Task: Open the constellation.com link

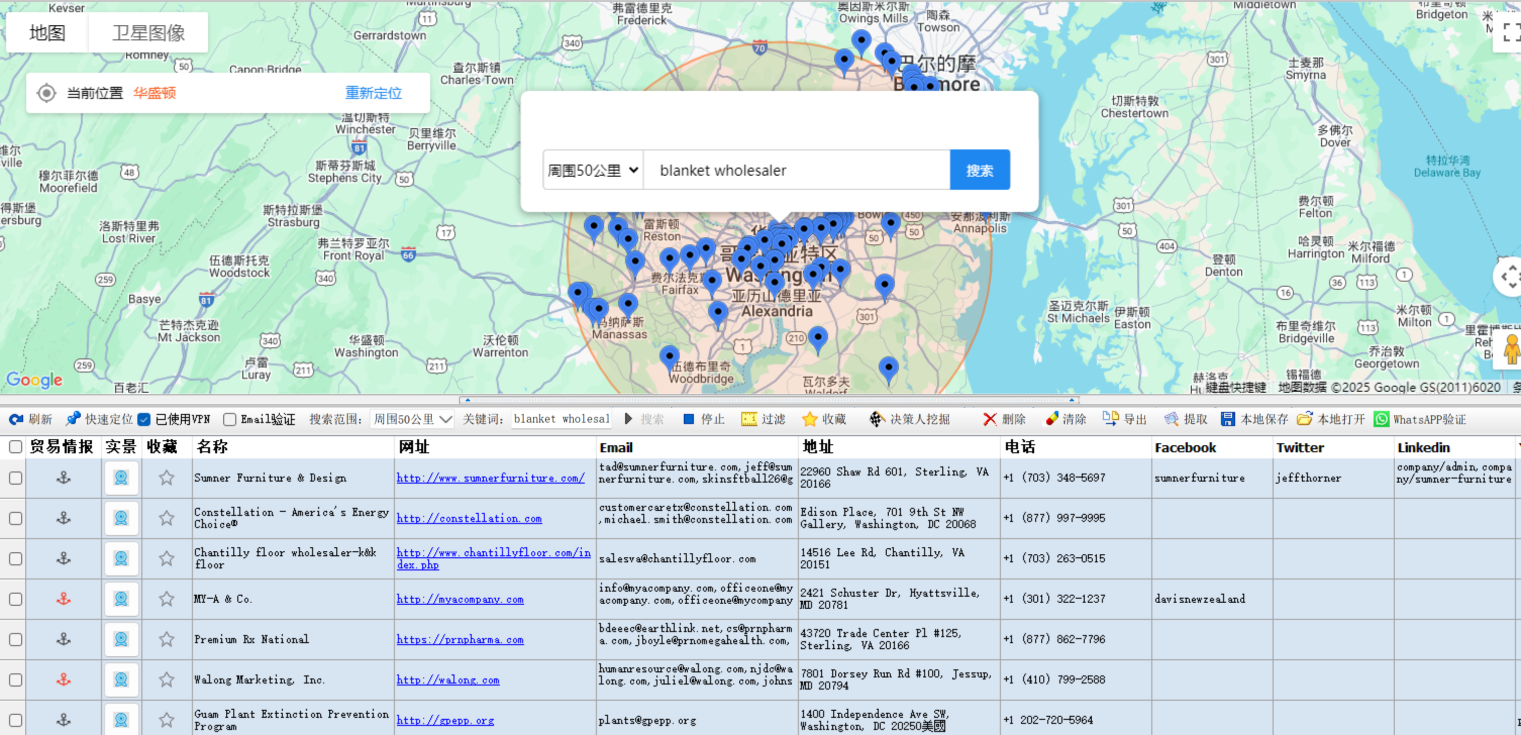Action: pyautogui.click(x=469, y=518)
